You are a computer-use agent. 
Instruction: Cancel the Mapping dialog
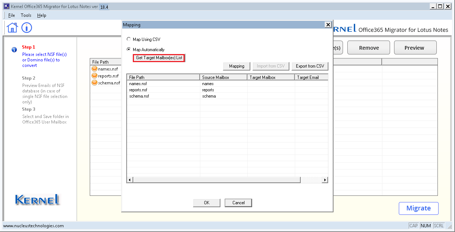(238, 203)
